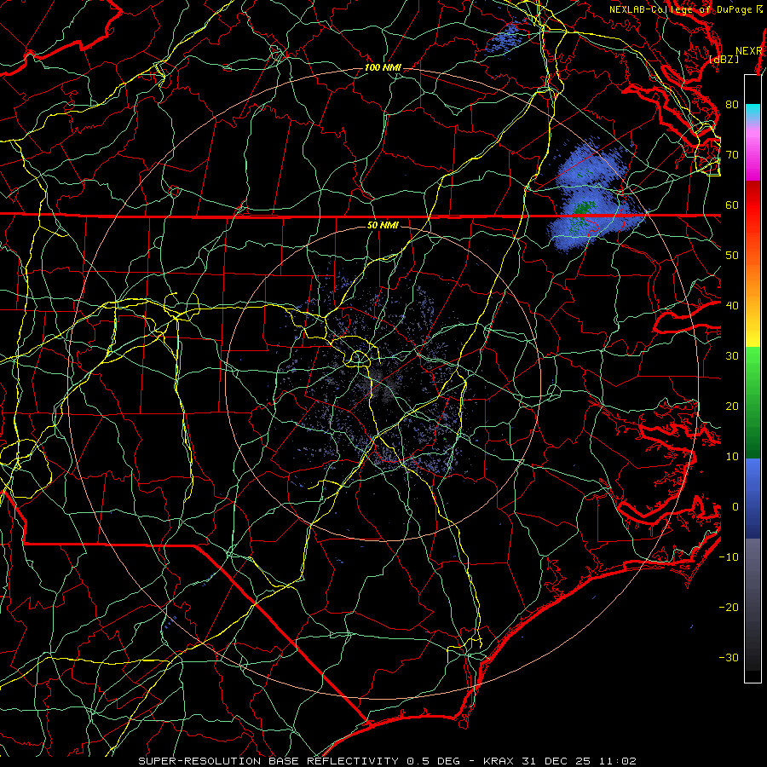Click the NEXLAB-College of DuPage label

(x=681, y=9)
